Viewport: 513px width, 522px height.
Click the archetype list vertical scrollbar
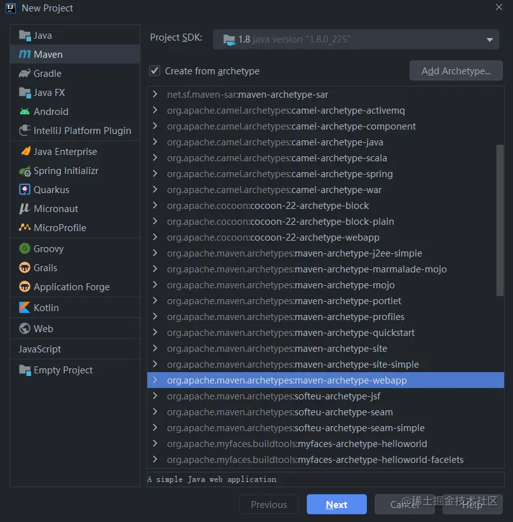[500, 220]
